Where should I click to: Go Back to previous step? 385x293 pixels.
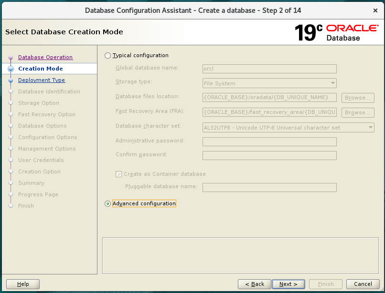255,284
